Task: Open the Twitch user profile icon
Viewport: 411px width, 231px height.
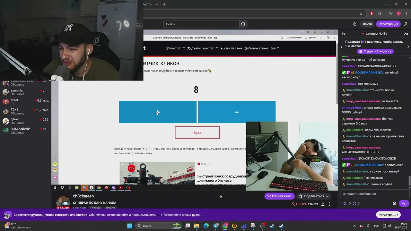Action: (406, 24)
